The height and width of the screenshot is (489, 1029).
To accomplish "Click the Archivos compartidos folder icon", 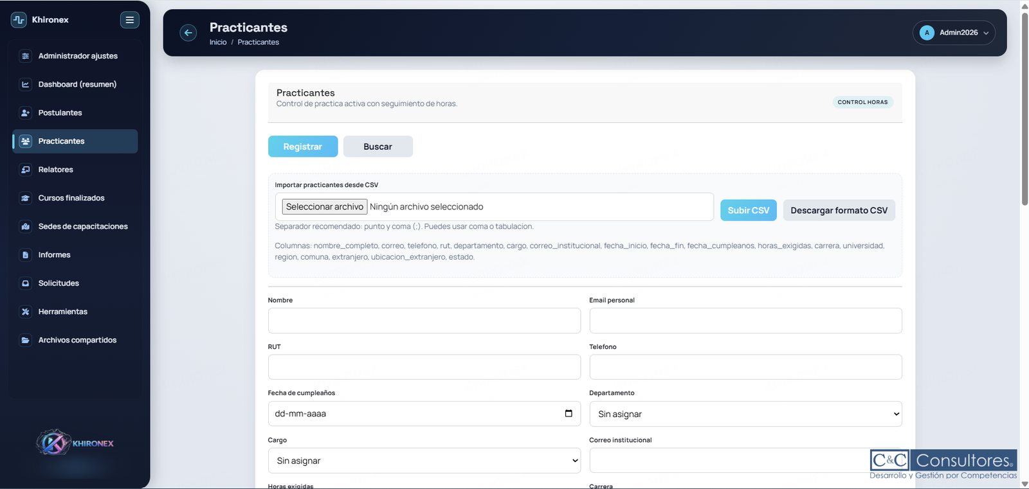I will tap(25, 340).
